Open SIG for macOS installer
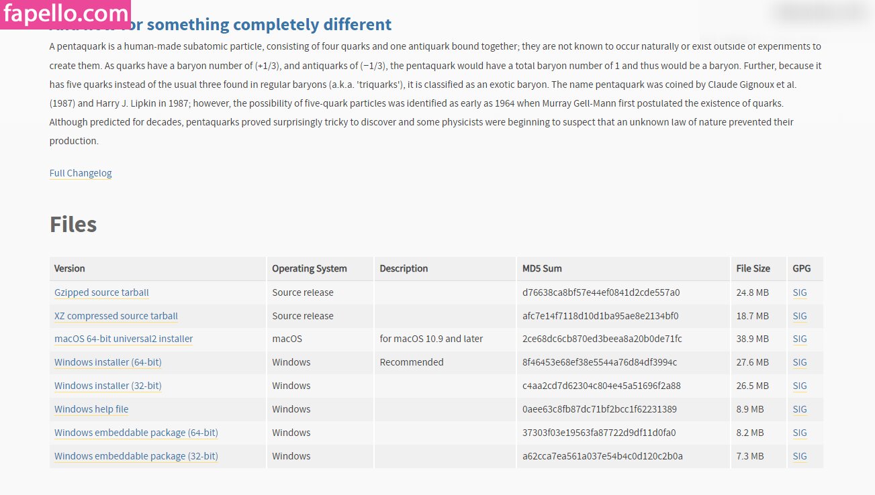The image size is (875, 495). pyautogui.click(x=800, y=339)
